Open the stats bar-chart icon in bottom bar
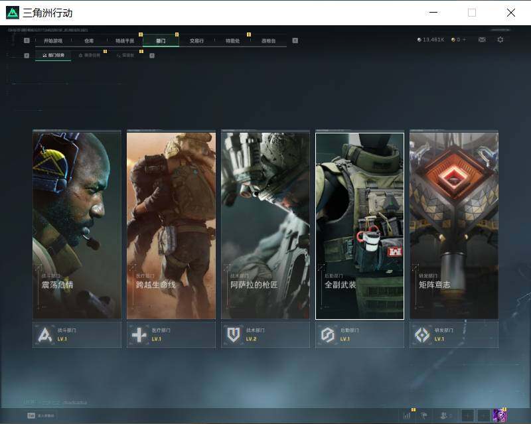Screen dimensions: 531x424 (407, 415)
